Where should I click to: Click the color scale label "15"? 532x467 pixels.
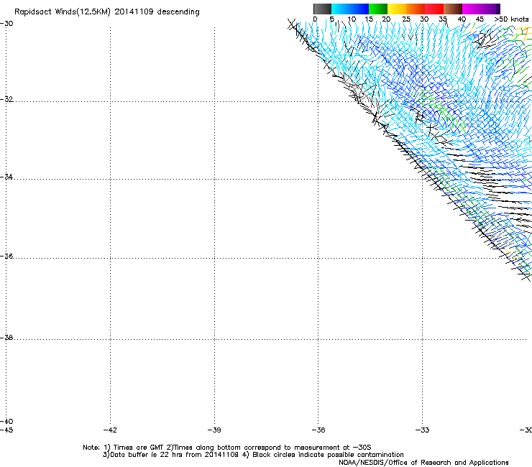click(x=369, y=19)
